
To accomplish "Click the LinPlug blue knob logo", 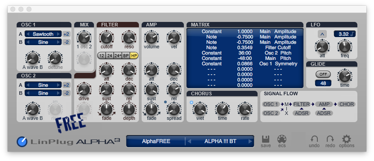I will coord(22,141).
